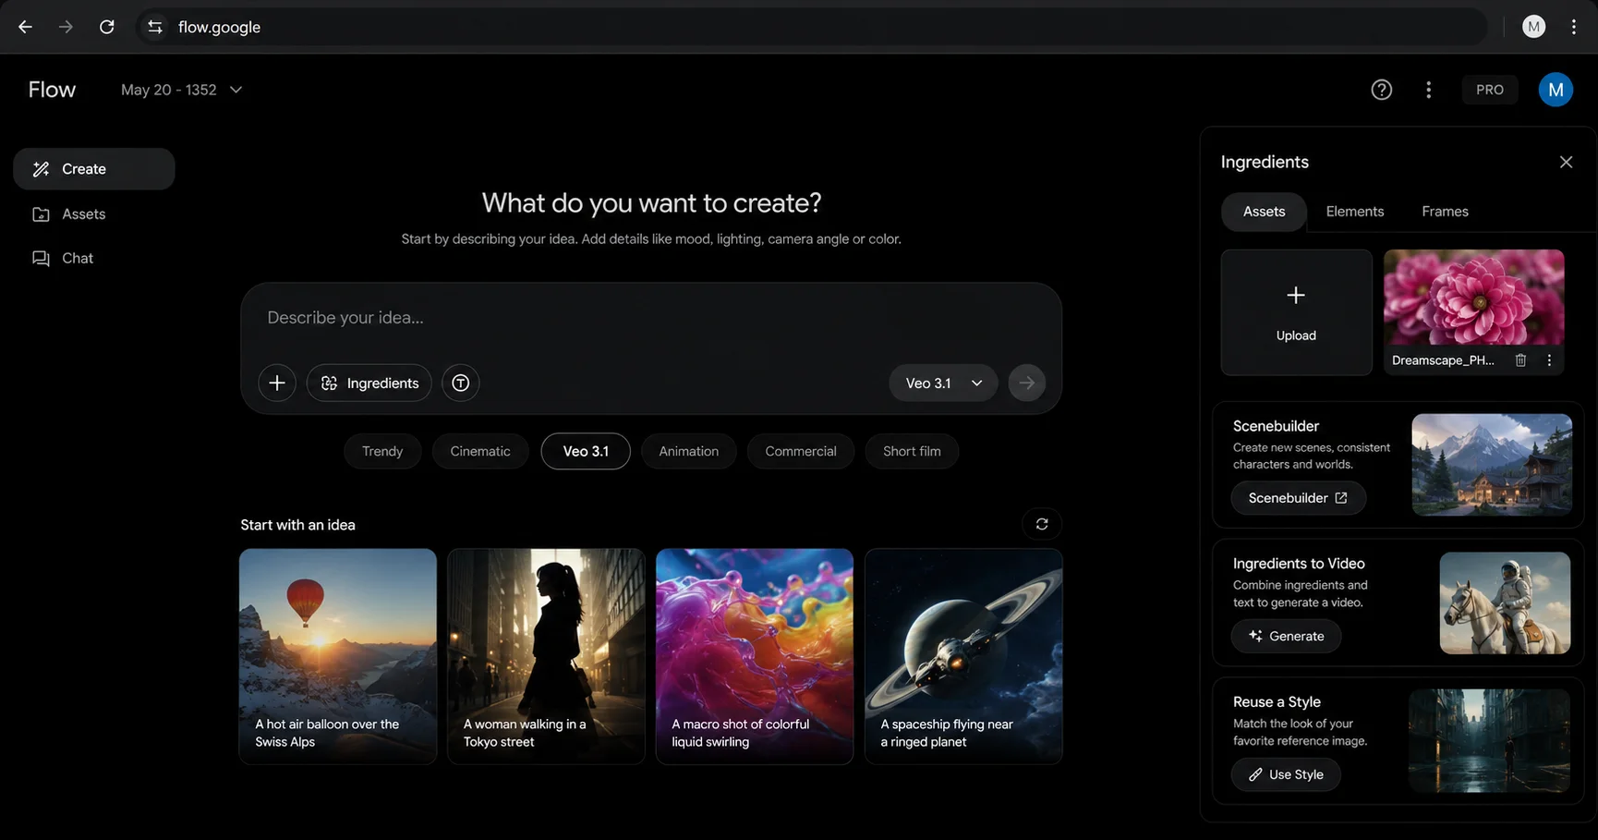The height and width of the screenshot is (840, 1598).
Task: Click the Use Style button
Action: 1286,774
